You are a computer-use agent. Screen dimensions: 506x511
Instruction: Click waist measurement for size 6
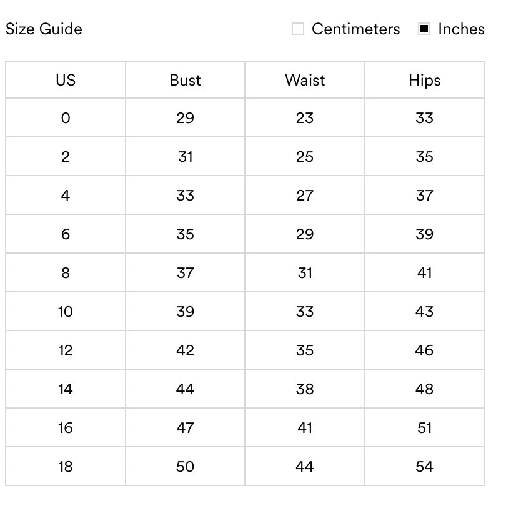(x=305, y=234)
